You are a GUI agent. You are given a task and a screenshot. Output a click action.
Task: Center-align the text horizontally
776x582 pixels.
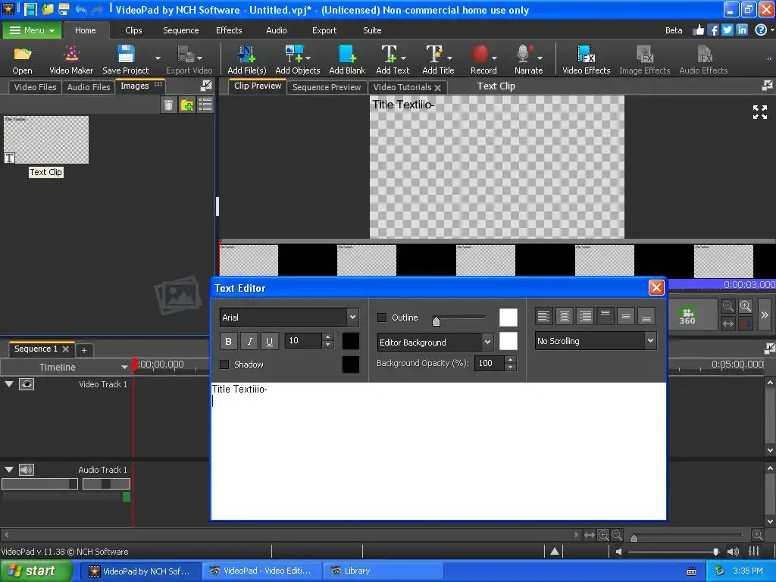(x=564, y=316)
